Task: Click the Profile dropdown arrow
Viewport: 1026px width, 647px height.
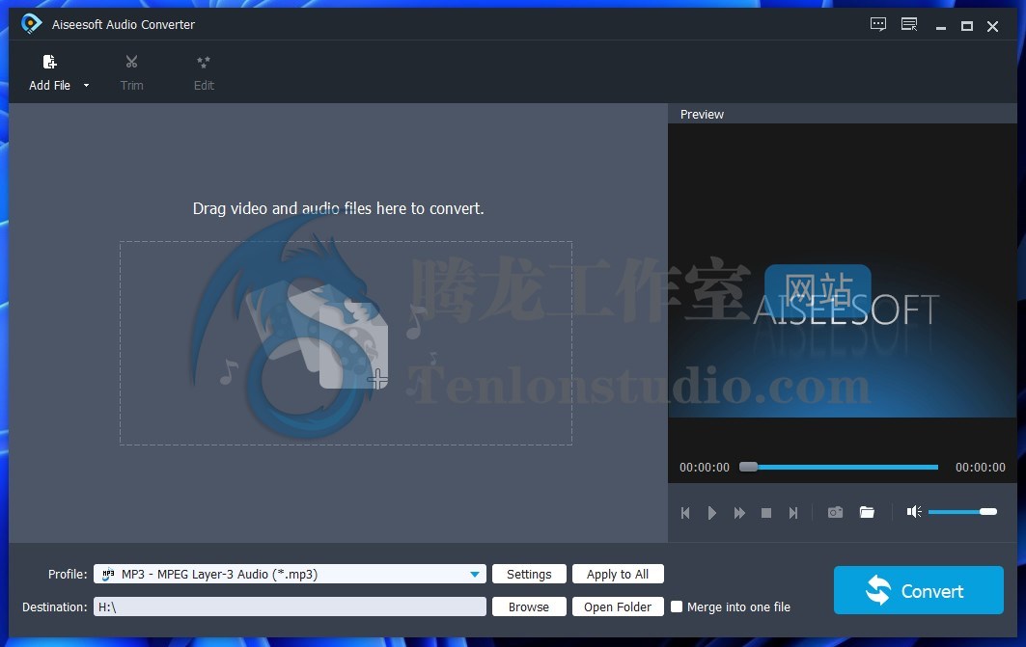Action: pos(475,575)
